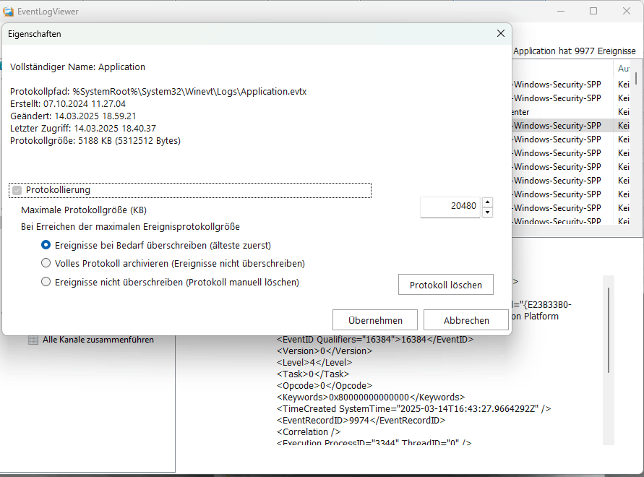Click the Au... column header in event list
This screenshot has height=477, width=644.
(x=623, y=68)
